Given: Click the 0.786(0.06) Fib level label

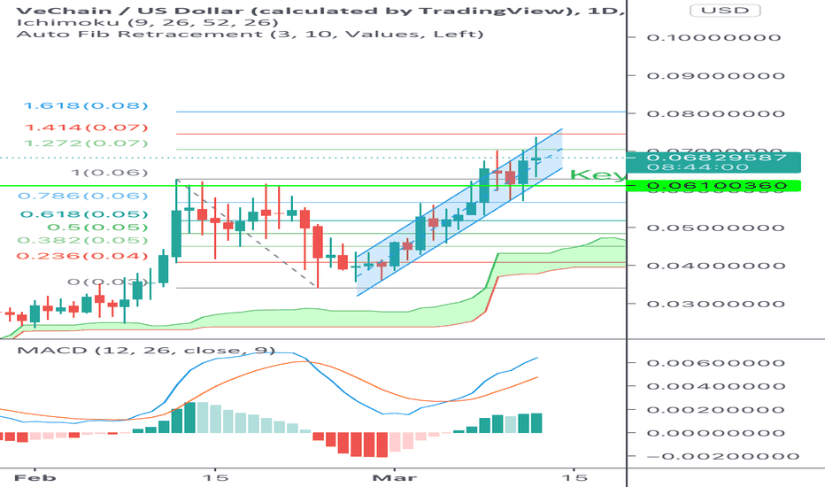Looking at the screenshot, I should [x=83, y=196].
